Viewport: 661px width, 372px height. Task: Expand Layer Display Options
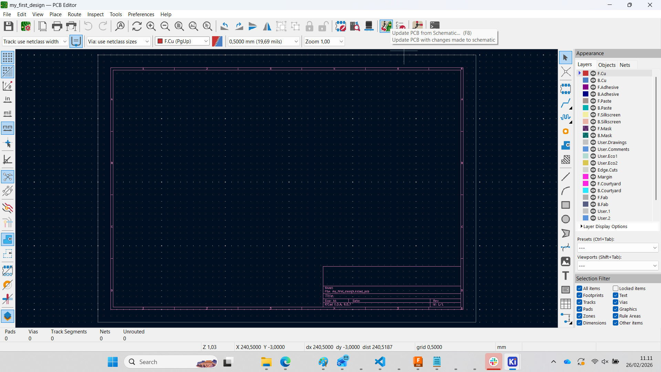(582, 227)
